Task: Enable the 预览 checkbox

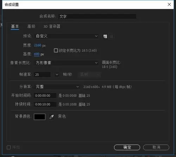Action: pos(9,147)
